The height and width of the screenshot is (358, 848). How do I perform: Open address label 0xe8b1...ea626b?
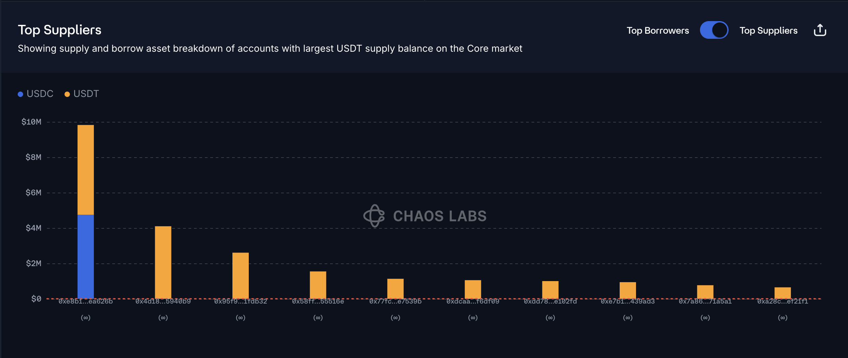click(x=85, y=302)
